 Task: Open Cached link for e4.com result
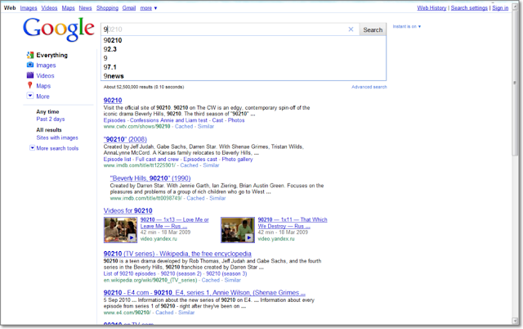(x=164, y=313)
